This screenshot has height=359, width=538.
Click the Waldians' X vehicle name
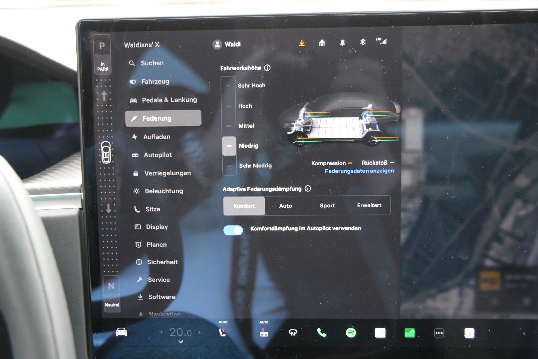click(142, 45)
